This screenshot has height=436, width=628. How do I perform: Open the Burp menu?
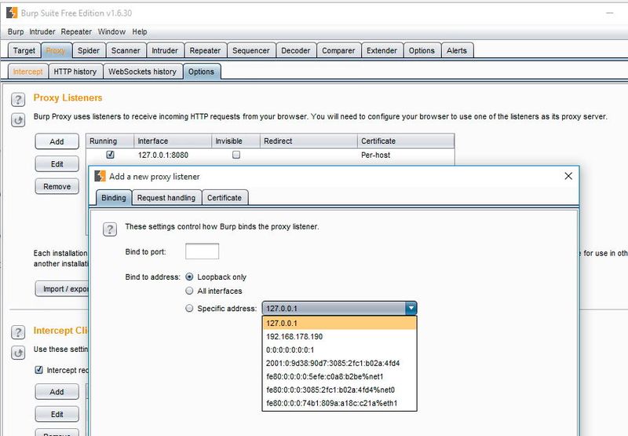click(x=16, y=31)
